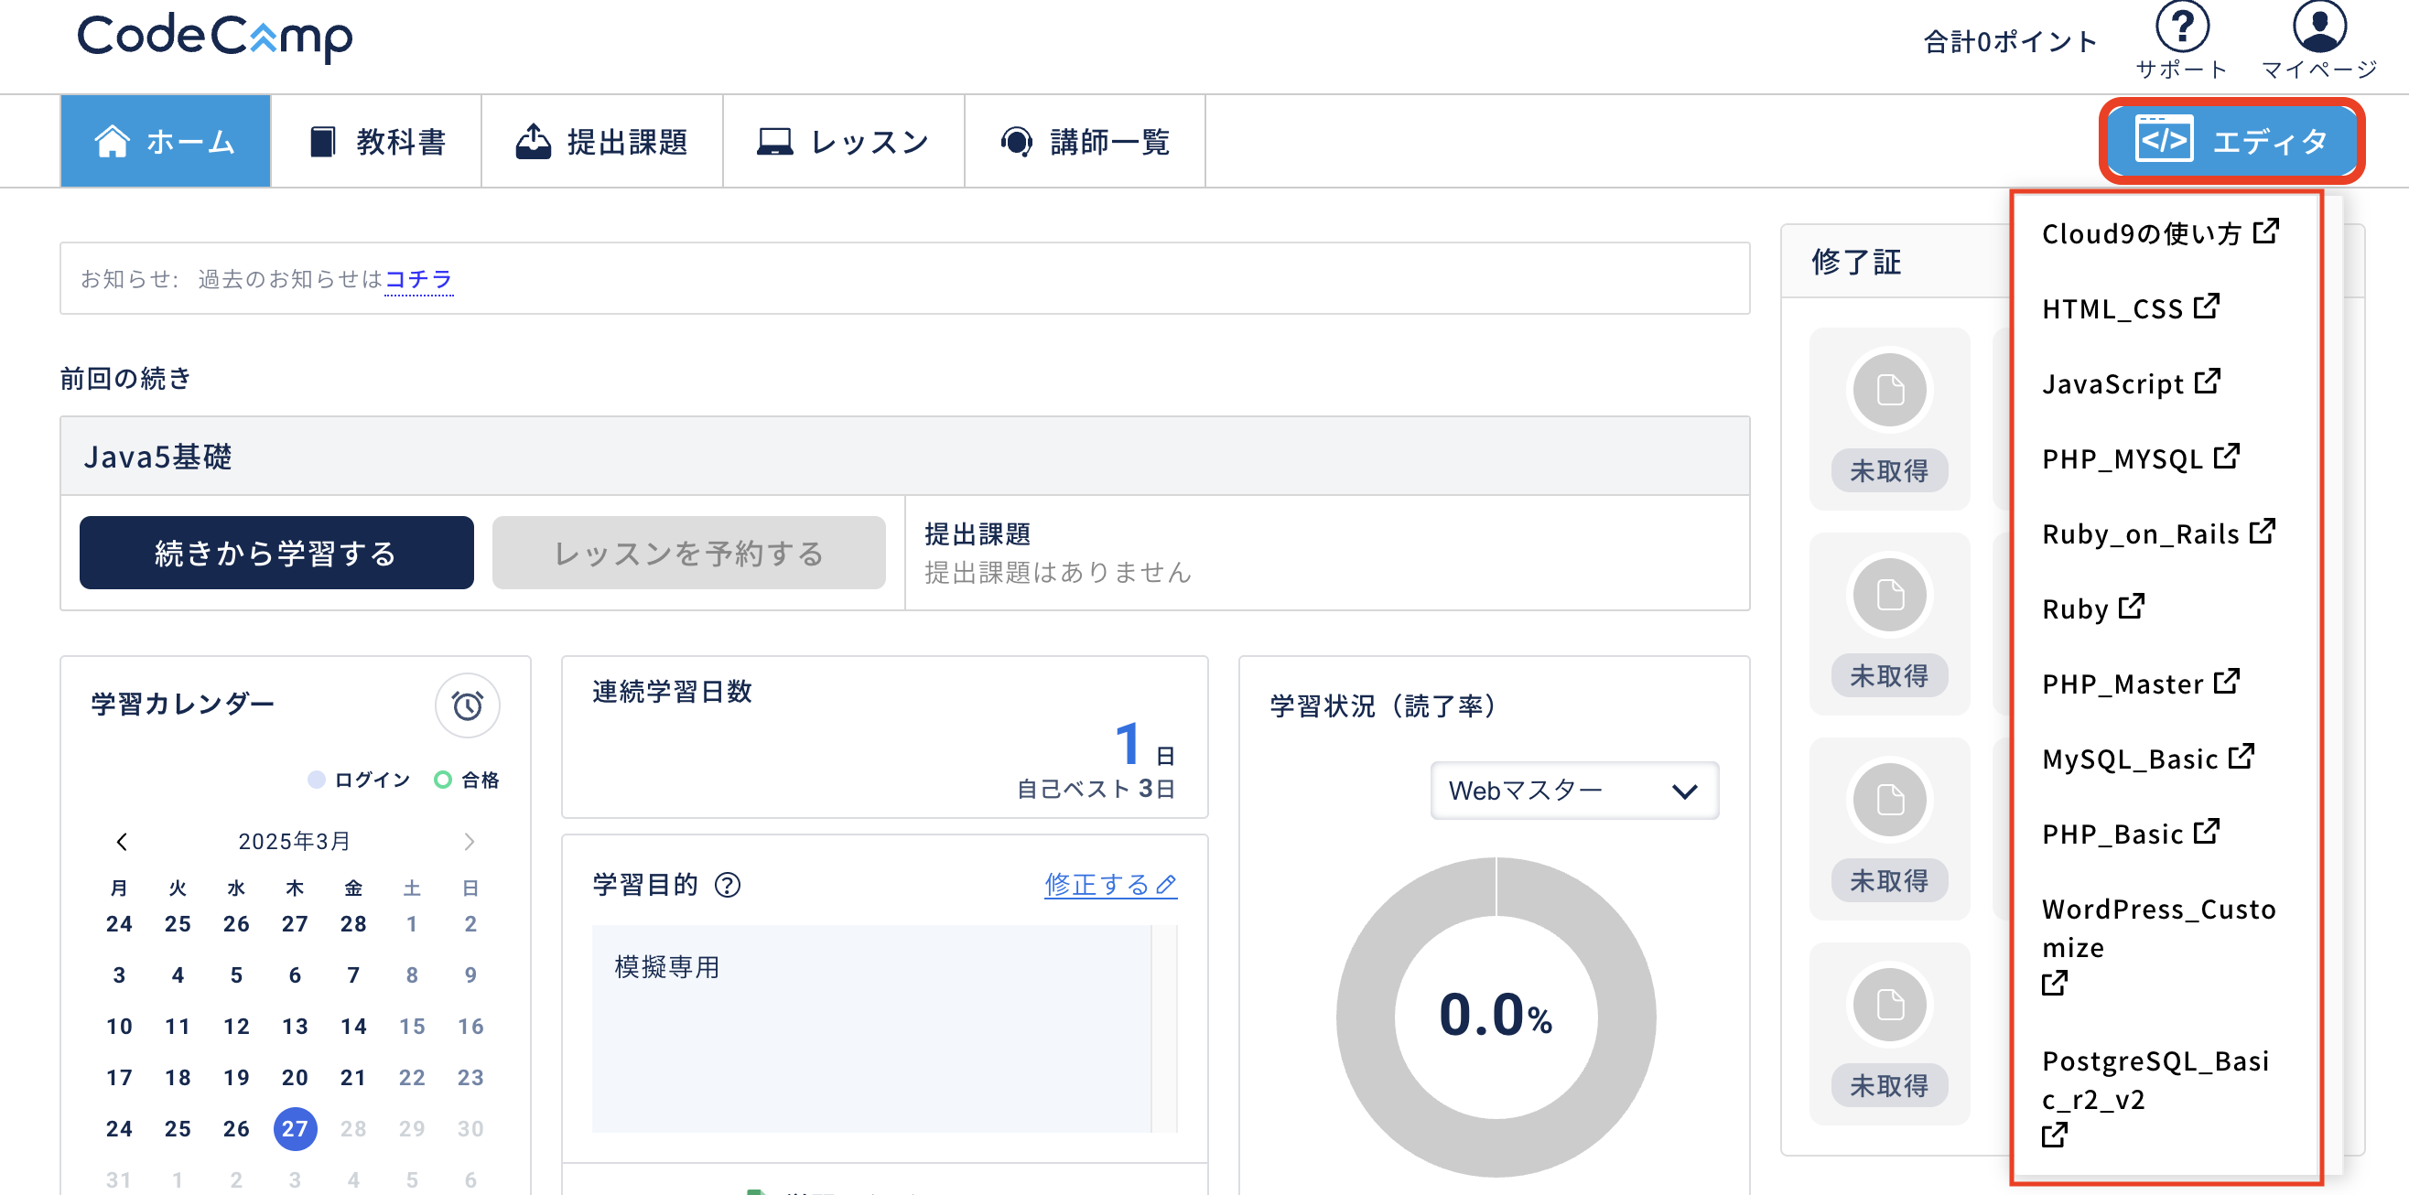Click the コチラ past notices link
The width and height of the screenshot is (2409, 1195).
tap(419, 279)
